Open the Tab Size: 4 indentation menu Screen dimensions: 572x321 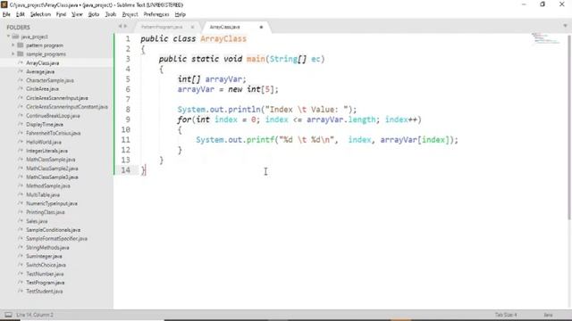pyautogui.click(x=506, y=315)
